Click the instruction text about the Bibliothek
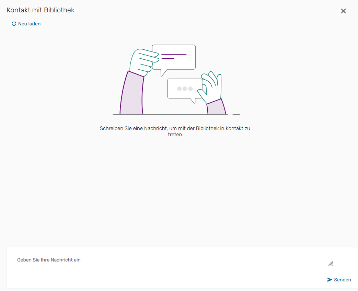This screenshot has height=291, width=358. tap(175, 131)
